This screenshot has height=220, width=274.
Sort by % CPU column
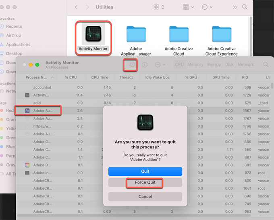pyautogui.click(x=71, y=77)
